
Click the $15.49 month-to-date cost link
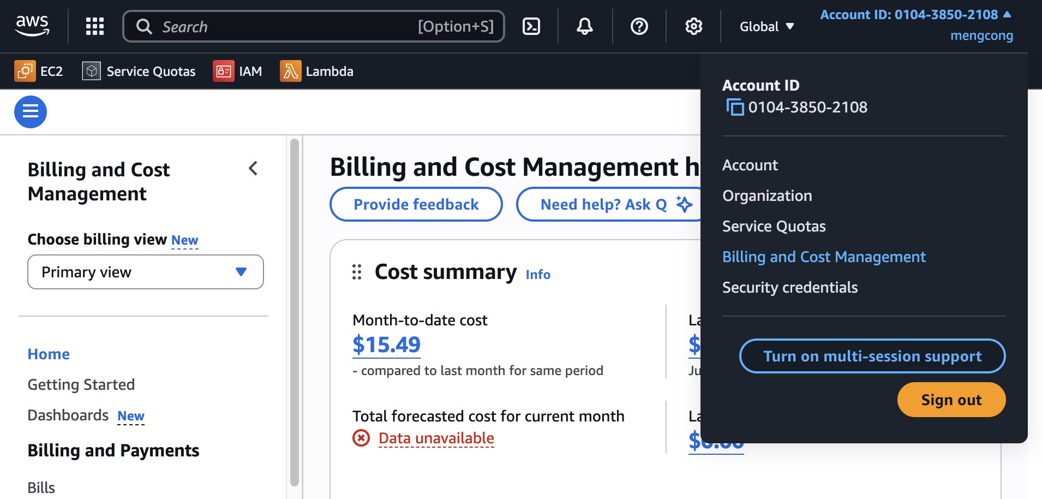[386, 344]
